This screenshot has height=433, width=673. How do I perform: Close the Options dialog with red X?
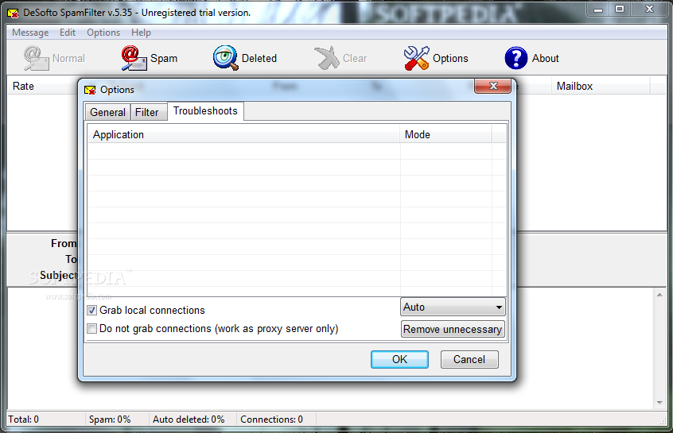tap(492, 86)
